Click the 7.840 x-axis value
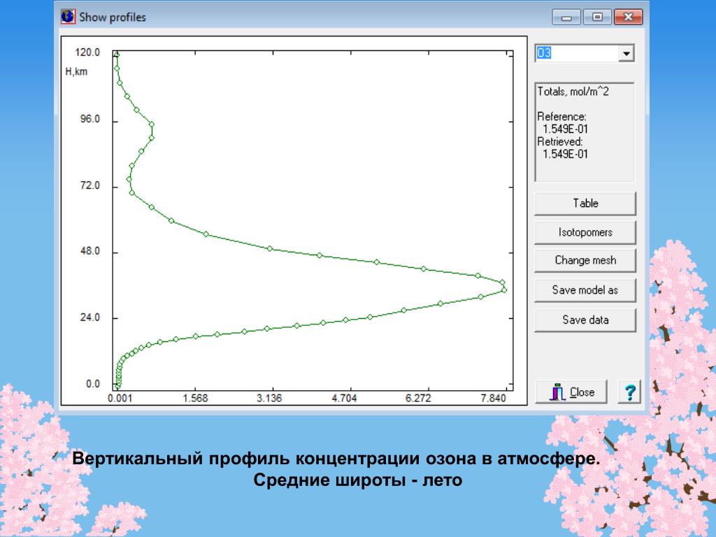Screen dimensions: 716x537 tap(493, 398)
